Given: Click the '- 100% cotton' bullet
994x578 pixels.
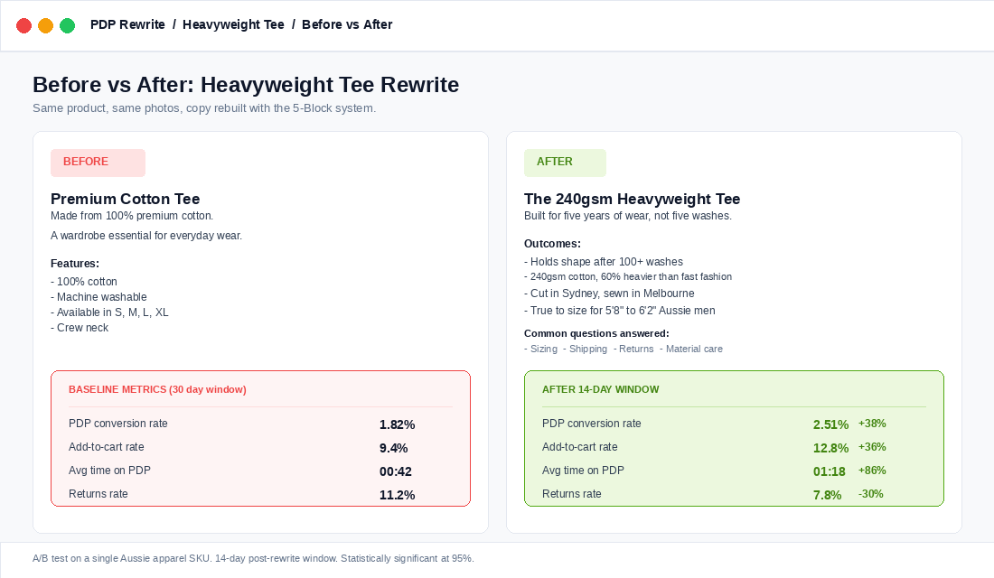Looking at the screenshot, I should [84, 282].
